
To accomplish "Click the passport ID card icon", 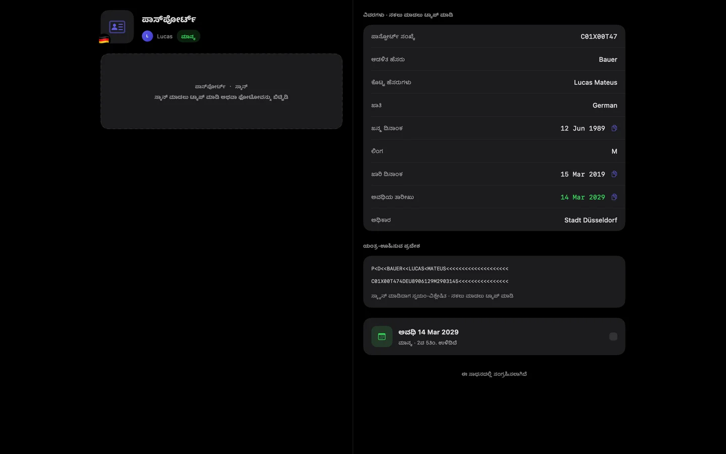I will pyautogui.click(x=117, y=27).
